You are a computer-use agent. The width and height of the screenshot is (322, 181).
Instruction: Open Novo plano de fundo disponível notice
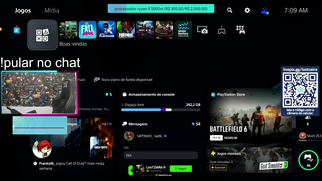[123, 80]
